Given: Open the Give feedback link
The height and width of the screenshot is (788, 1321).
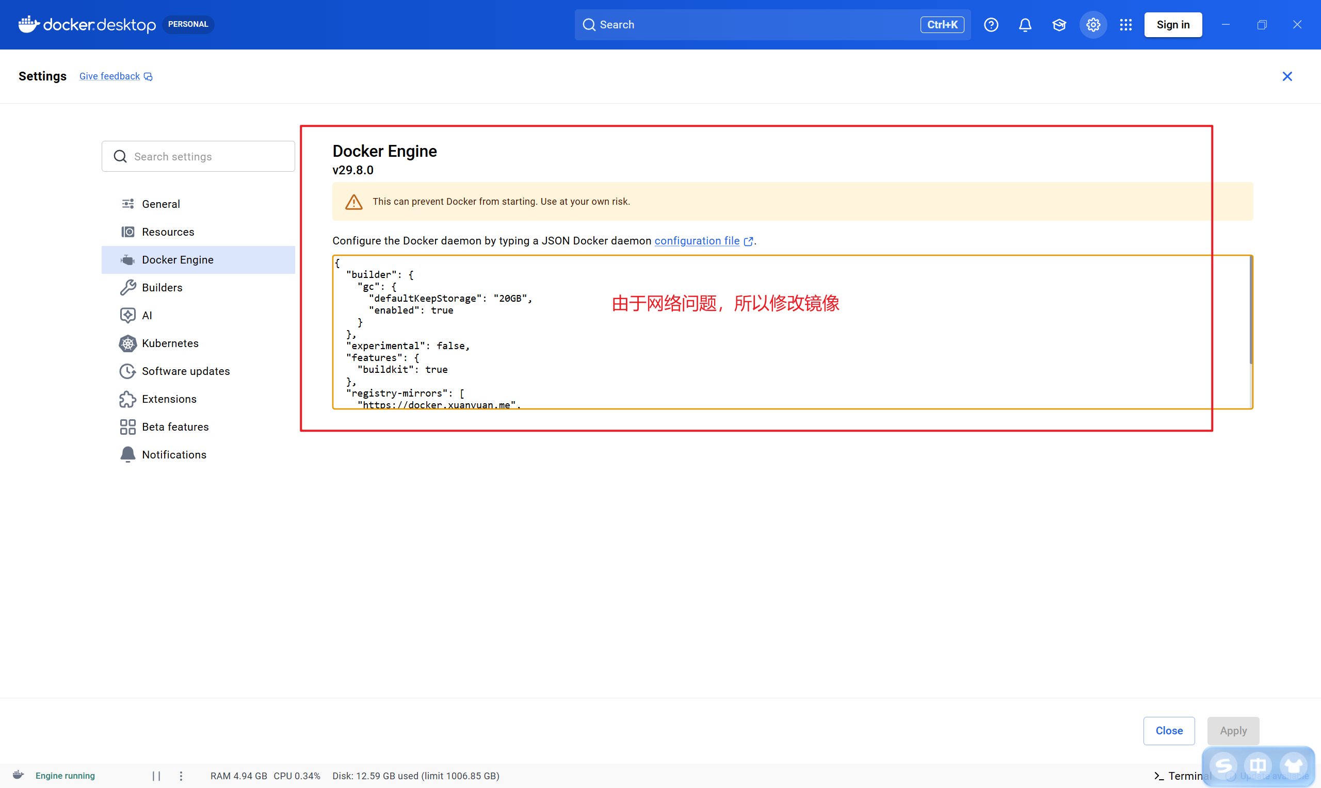Looking at the screenshot, I should [116, 76].
